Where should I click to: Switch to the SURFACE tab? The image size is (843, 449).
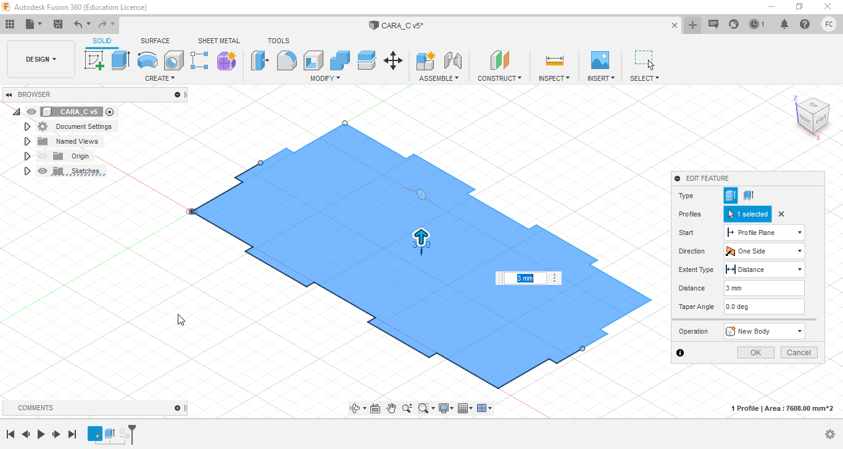(x=155, y=41)
